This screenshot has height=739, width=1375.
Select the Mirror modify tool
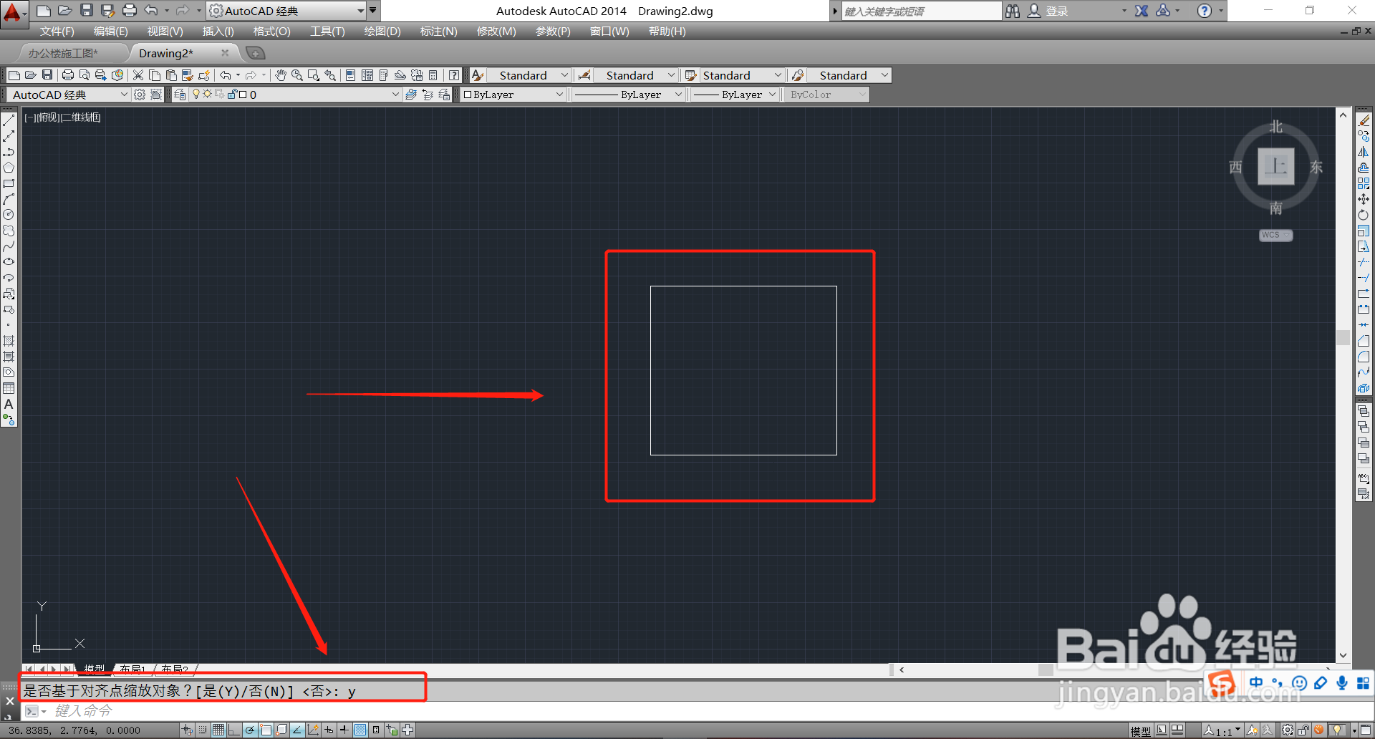(1364, 152)
